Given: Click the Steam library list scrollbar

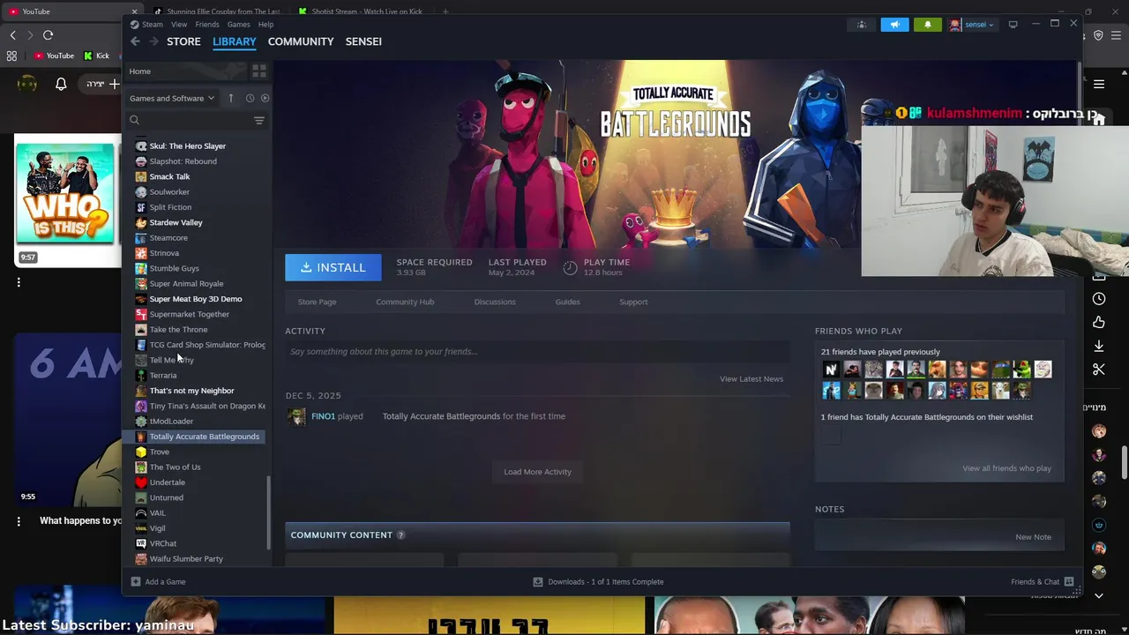Looking at the screenshot, I should pyautogui.click(x=268, y=513).
